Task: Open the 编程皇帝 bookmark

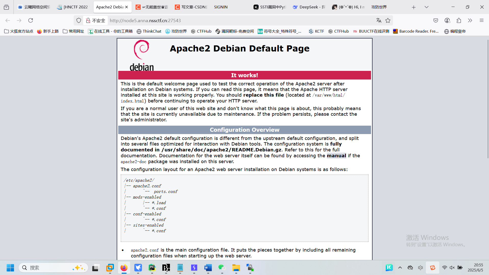Action: point(455,31)
